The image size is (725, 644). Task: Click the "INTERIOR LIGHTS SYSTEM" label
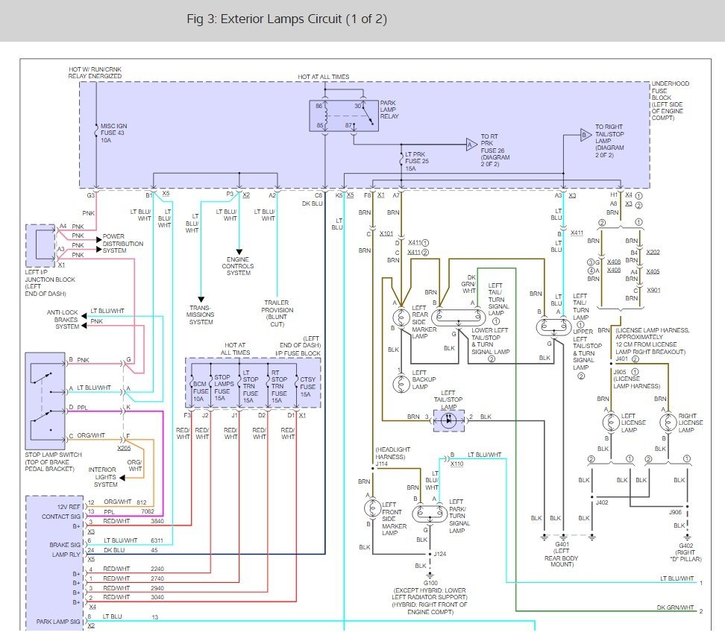[x=102, y=477]
